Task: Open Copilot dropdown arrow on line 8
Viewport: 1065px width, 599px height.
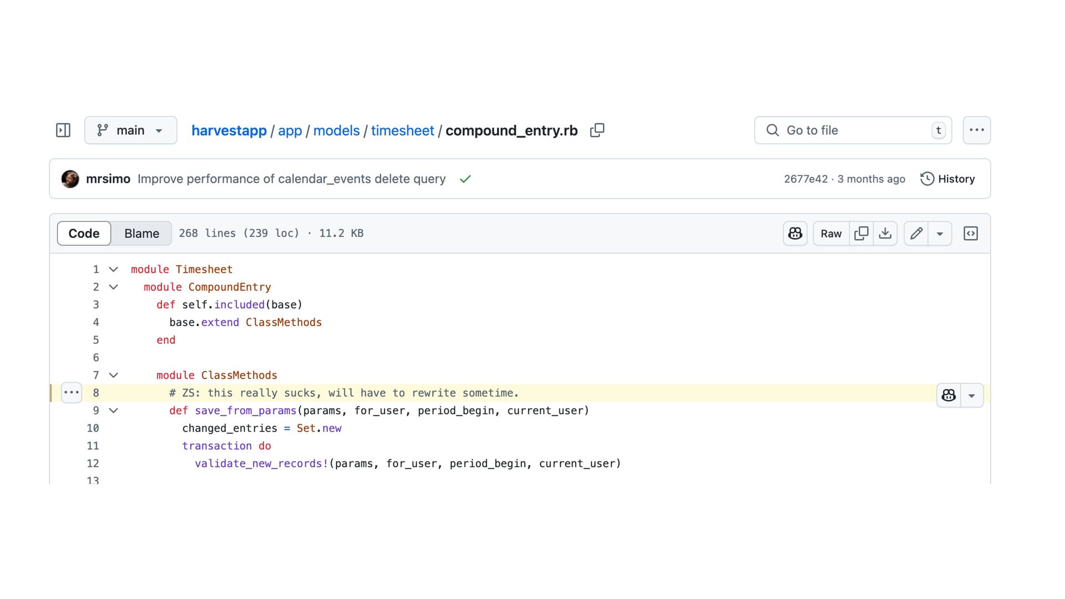Action: coord(971,395)
